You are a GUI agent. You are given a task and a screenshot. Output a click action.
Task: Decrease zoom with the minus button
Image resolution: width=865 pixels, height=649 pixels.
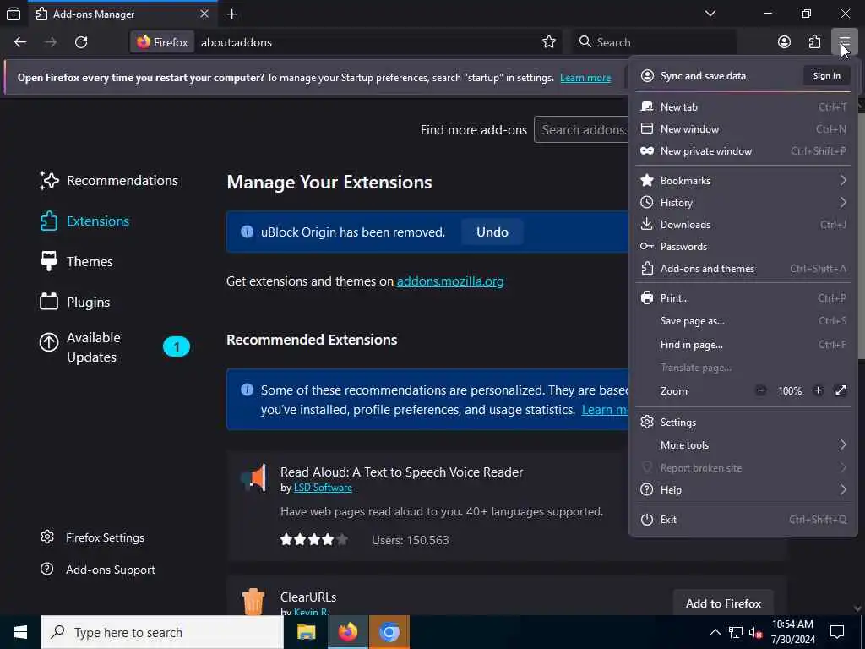[760, 390]
